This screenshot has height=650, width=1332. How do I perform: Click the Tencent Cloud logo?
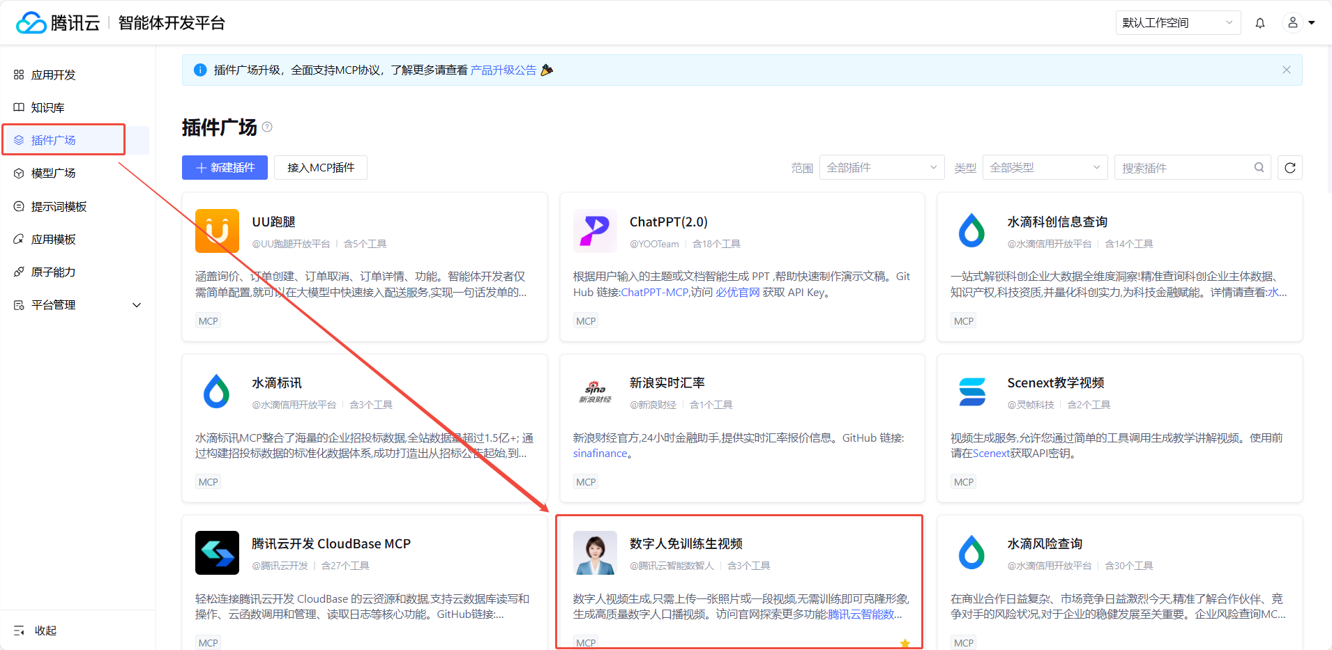coord(58,23)
